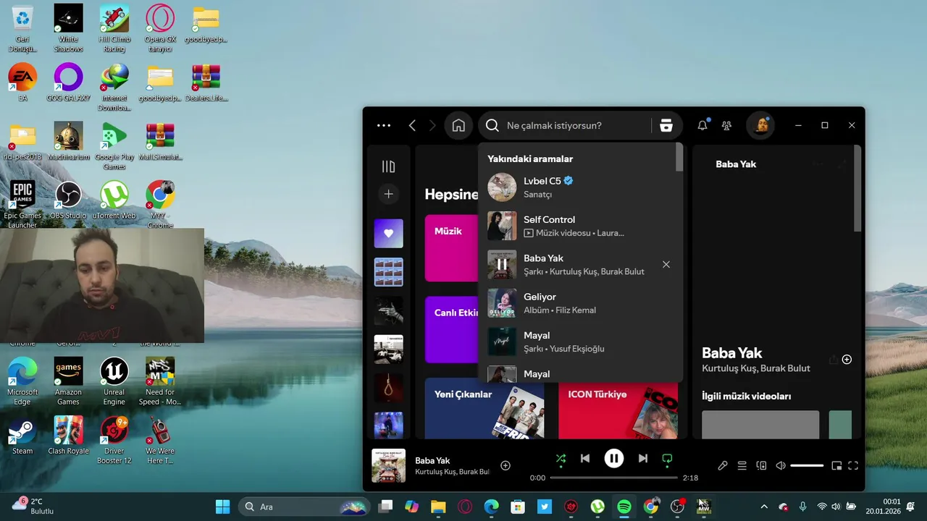This screenshot has height=521, width=927.
Task: Select Hill Climb Racing desktop icon
Action: point(114,29)
